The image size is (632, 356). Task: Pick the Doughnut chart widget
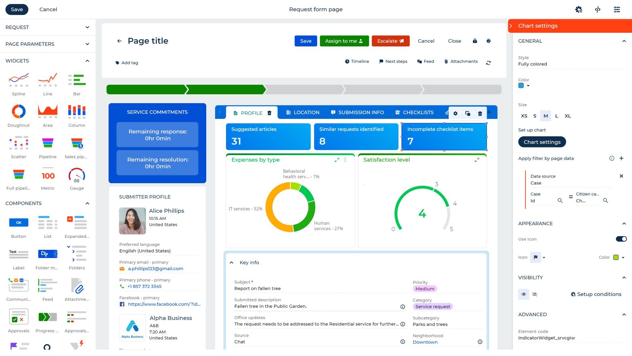(19, 116)
